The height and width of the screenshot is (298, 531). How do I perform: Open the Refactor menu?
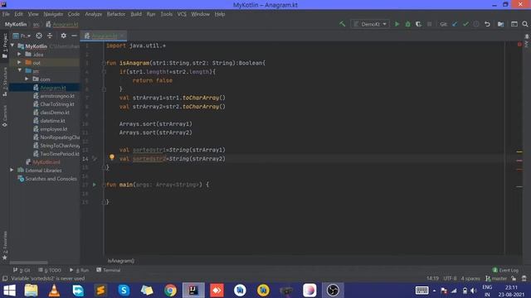(116, 14)
